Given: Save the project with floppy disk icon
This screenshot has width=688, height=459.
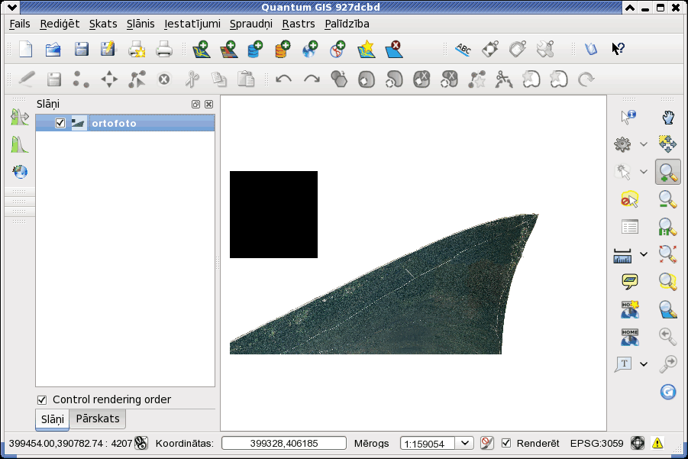Looking at the screenshot, I should tap(81, 49).
